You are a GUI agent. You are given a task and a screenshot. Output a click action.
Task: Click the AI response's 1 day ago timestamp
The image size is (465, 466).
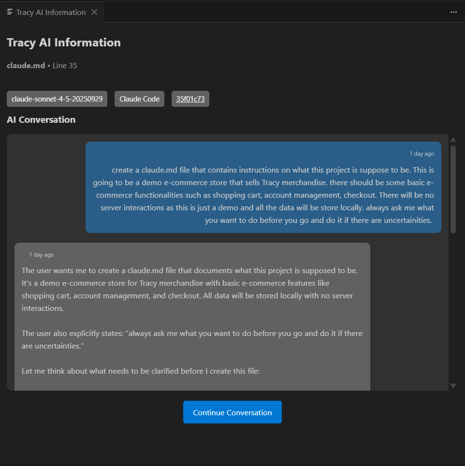click(x=41, y=255)
